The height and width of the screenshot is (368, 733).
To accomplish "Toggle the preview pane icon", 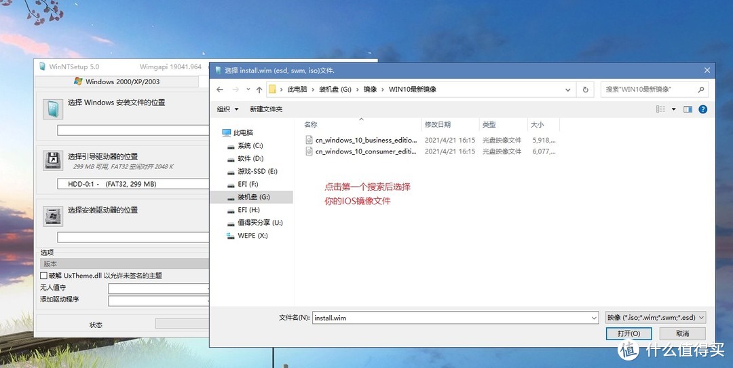I will (688, 109).
